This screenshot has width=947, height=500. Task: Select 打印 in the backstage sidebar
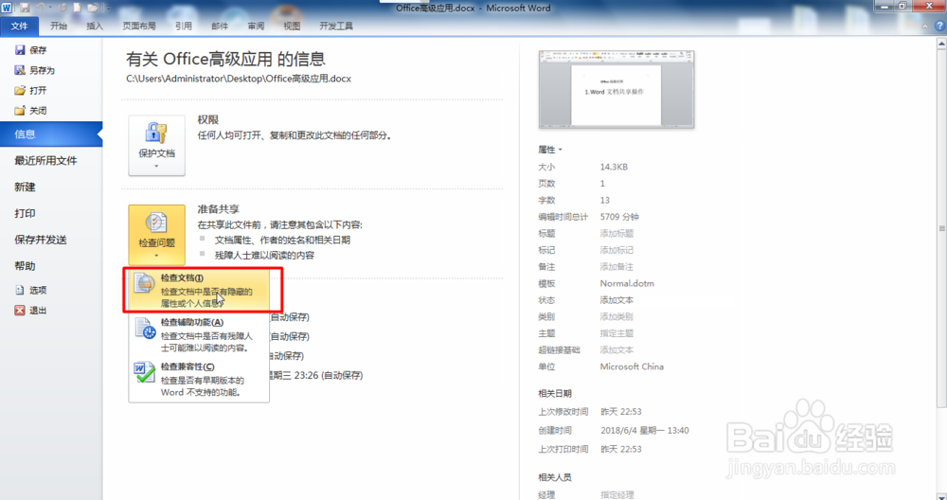click(x=25, y=213)
